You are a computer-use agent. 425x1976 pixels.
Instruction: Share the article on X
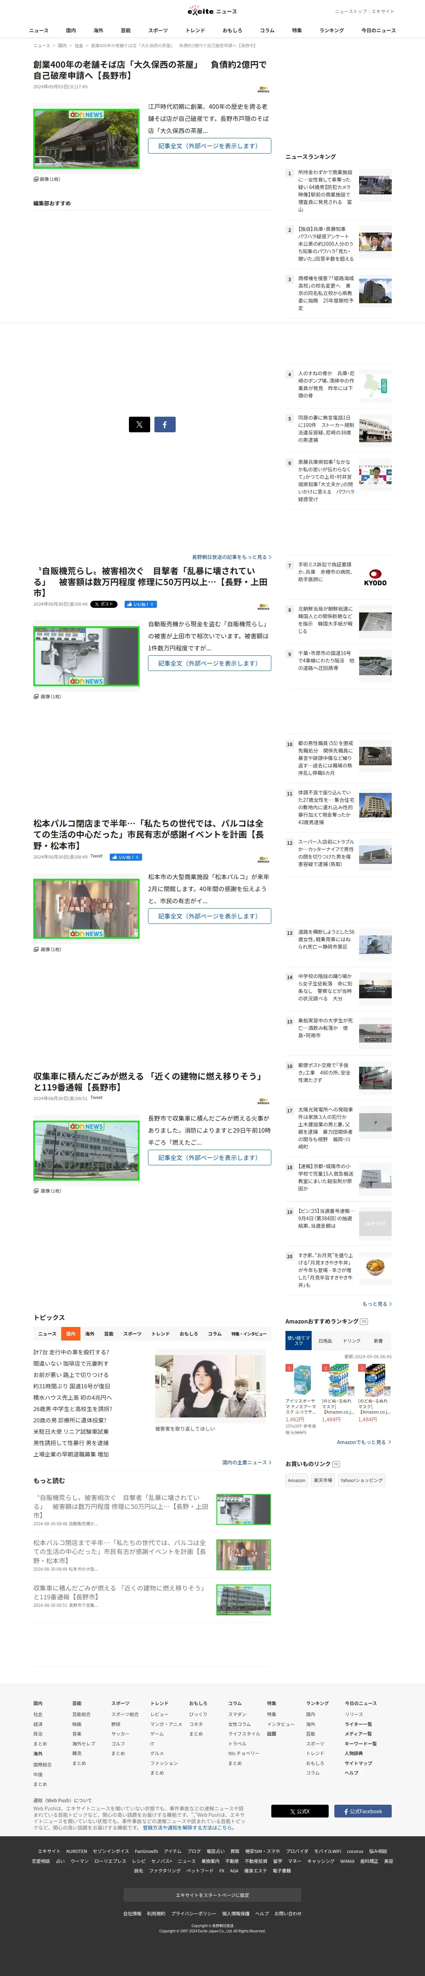pyautogui.click(x=140, y=424)
